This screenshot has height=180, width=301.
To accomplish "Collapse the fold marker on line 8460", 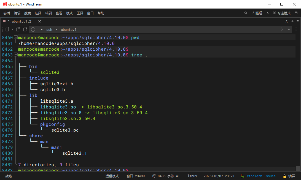I will [x=16, y=37].
